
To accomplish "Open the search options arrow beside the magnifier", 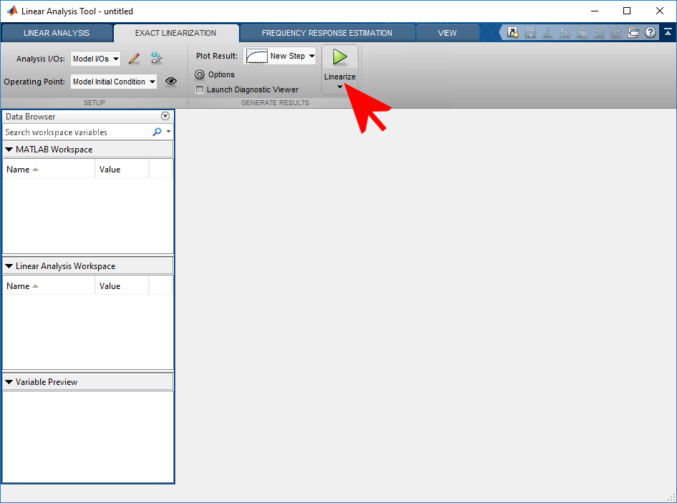I will 168,131.
